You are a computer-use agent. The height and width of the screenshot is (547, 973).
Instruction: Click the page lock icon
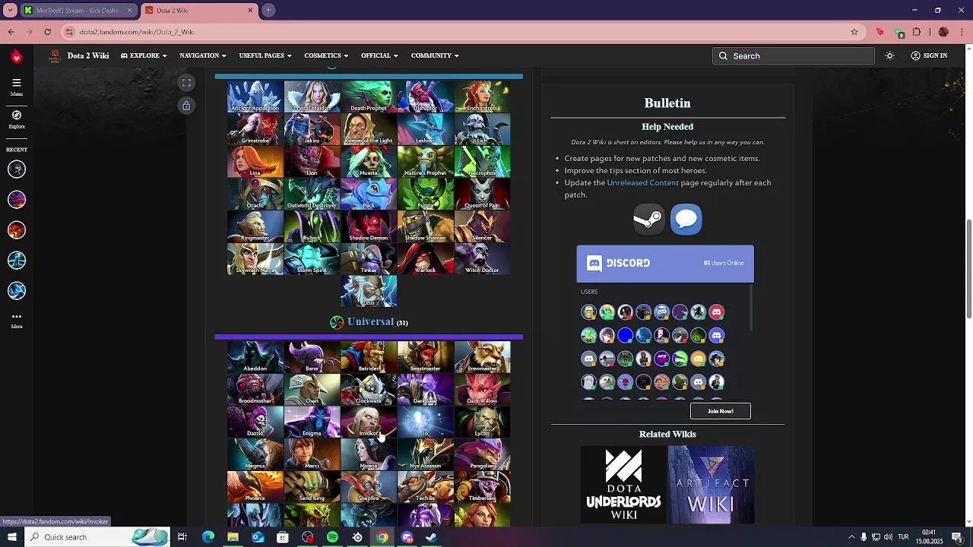pyautogui.click(x=186, y=106)
